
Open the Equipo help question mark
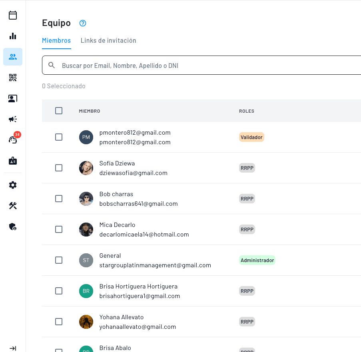click(x=82, y=23)
